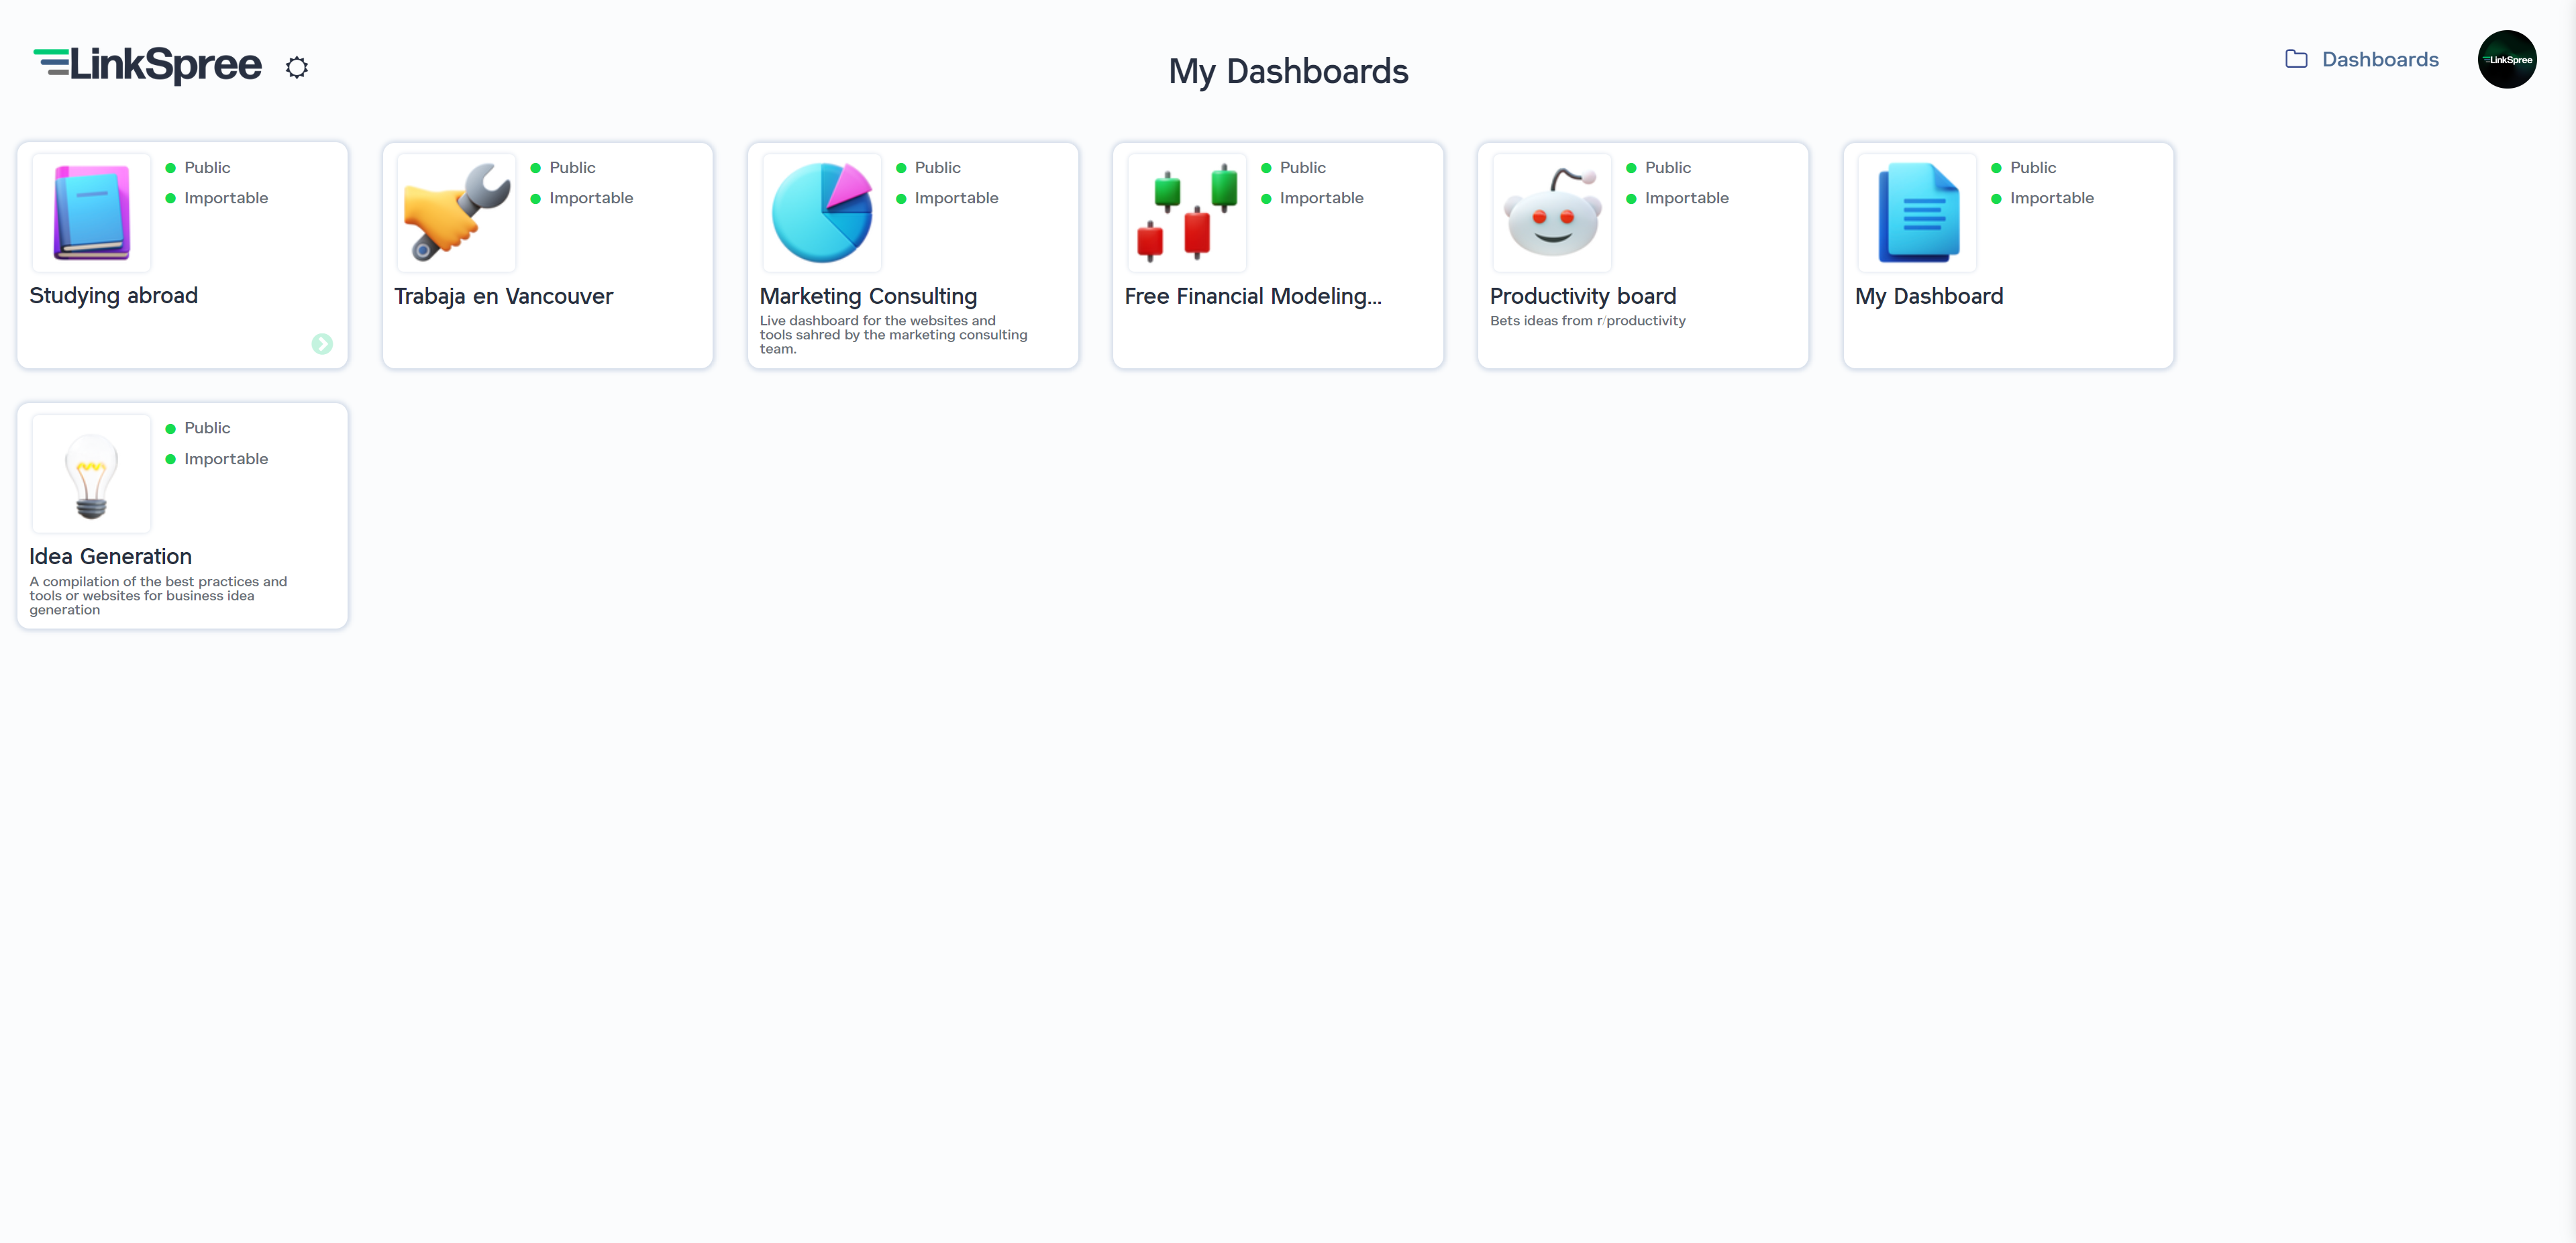
Task: Click the notebook icon on Studying abroad
Action: (91, 212)
